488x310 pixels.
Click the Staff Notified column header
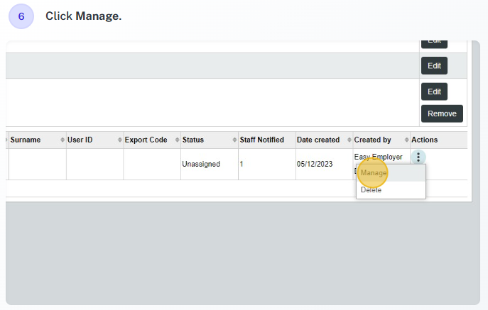[267, 140]
